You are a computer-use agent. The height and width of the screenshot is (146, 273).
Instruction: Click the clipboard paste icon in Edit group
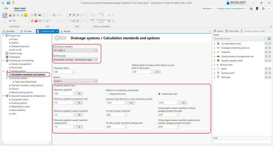tap(36, 15)
